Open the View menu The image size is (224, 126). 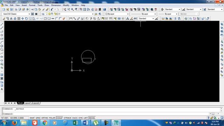point(17,5)
